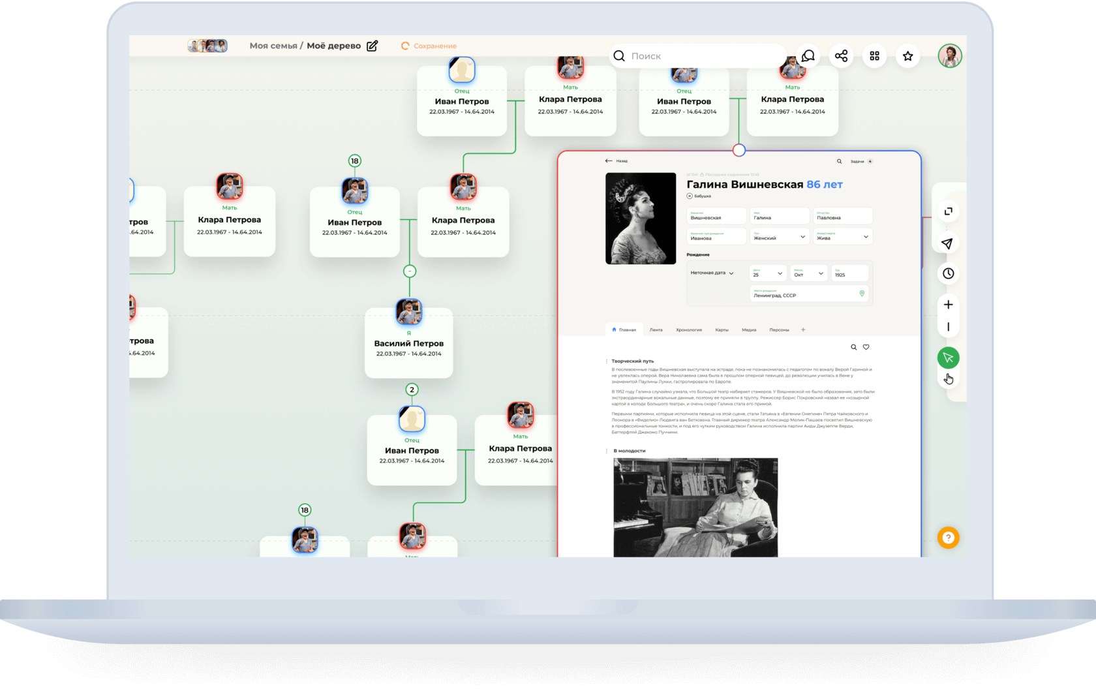Open the Медиа tab
Image resolution: width=1096 pixels, height=691 pixels.
748,330
